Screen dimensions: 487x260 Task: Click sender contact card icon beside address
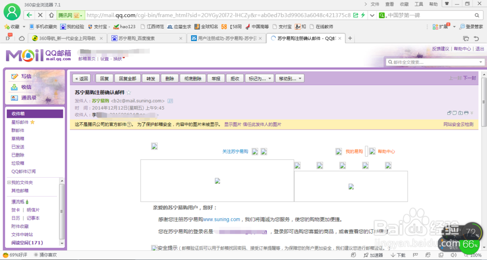(x=170, y=101)
